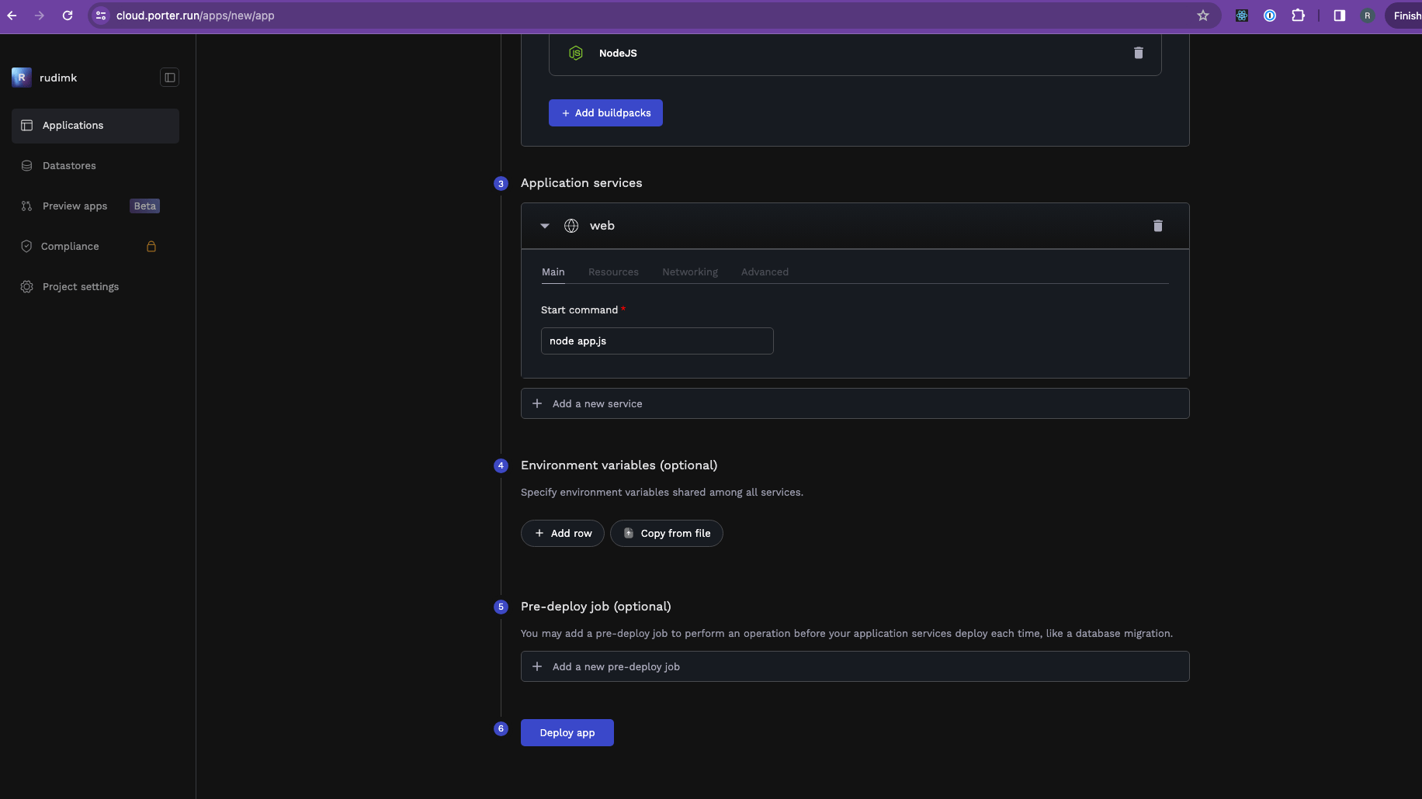Click Environment variables (optional) heading
This screenshot has height=799, width=1422.
(x=619, y=465)
